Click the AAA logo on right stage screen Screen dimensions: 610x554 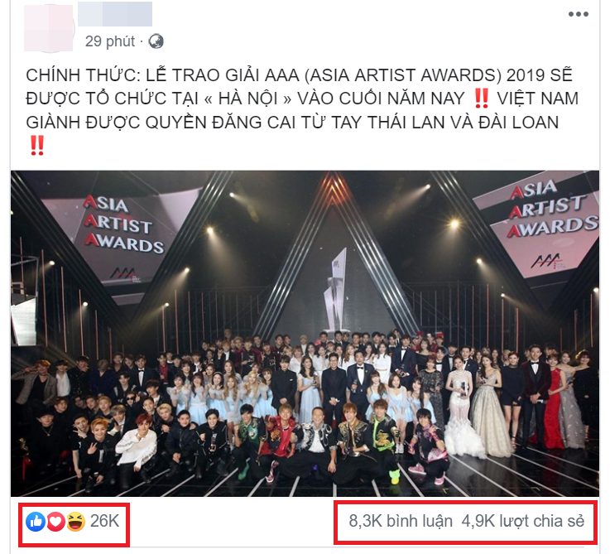click(545, 261)
